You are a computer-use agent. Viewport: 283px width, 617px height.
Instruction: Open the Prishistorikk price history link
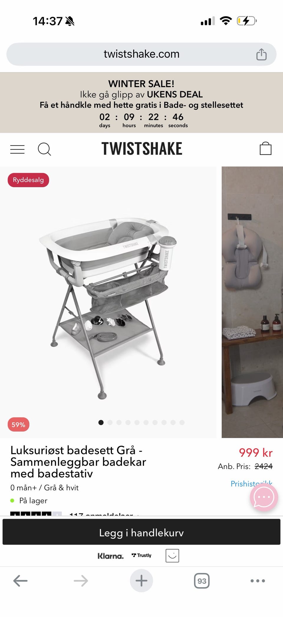[x=251, y=484]
